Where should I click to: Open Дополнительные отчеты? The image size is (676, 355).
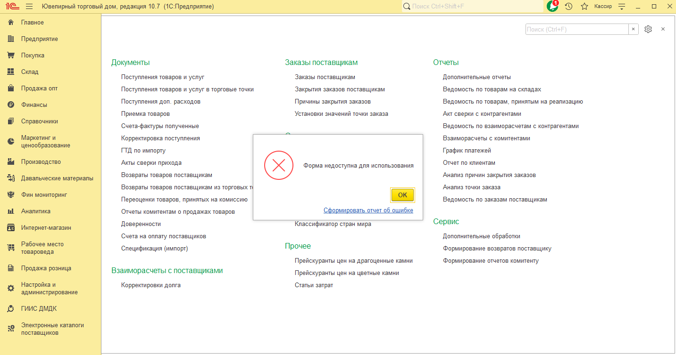[477, 77]
